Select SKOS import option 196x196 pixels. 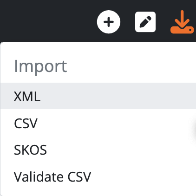click(98, 150)
